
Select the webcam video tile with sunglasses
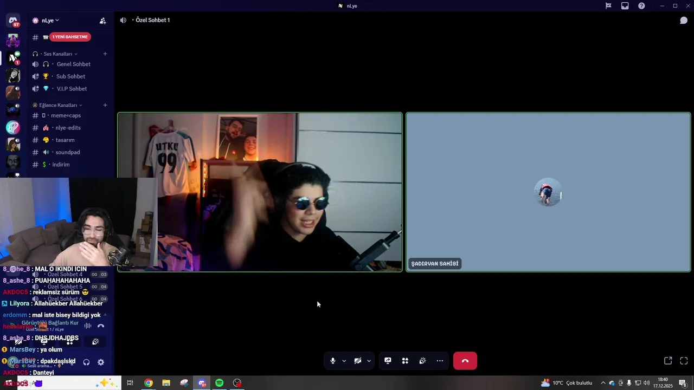(x=260, y=192)
